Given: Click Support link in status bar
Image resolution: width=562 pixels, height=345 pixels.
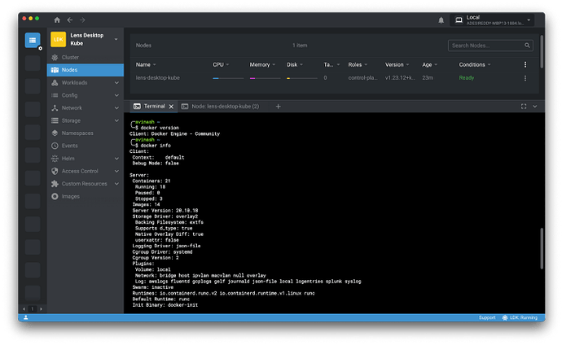Looking at the screenshot, I should coord(486,317).
